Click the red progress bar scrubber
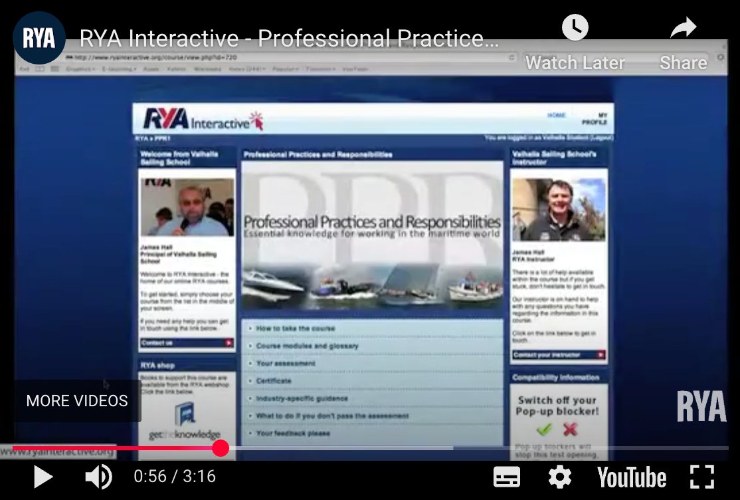The image size is (740, 500). [220, 448]
